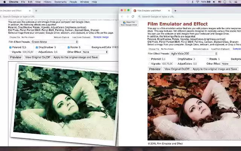
Task: Open Other Effect dropdown in right window
Action: pyautogui.click(x=231, y=64)
